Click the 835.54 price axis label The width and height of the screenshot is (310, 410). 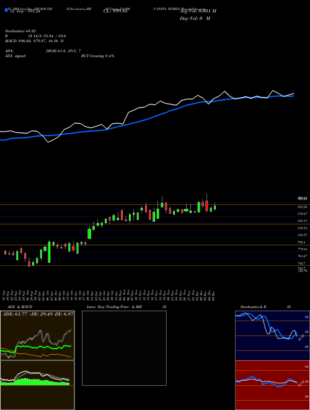tap(303, 228)
